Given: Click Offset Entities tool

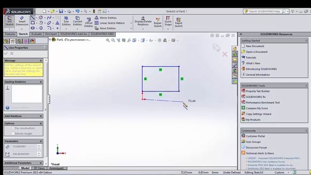Looking at the screenshot, I should point(88,22).
